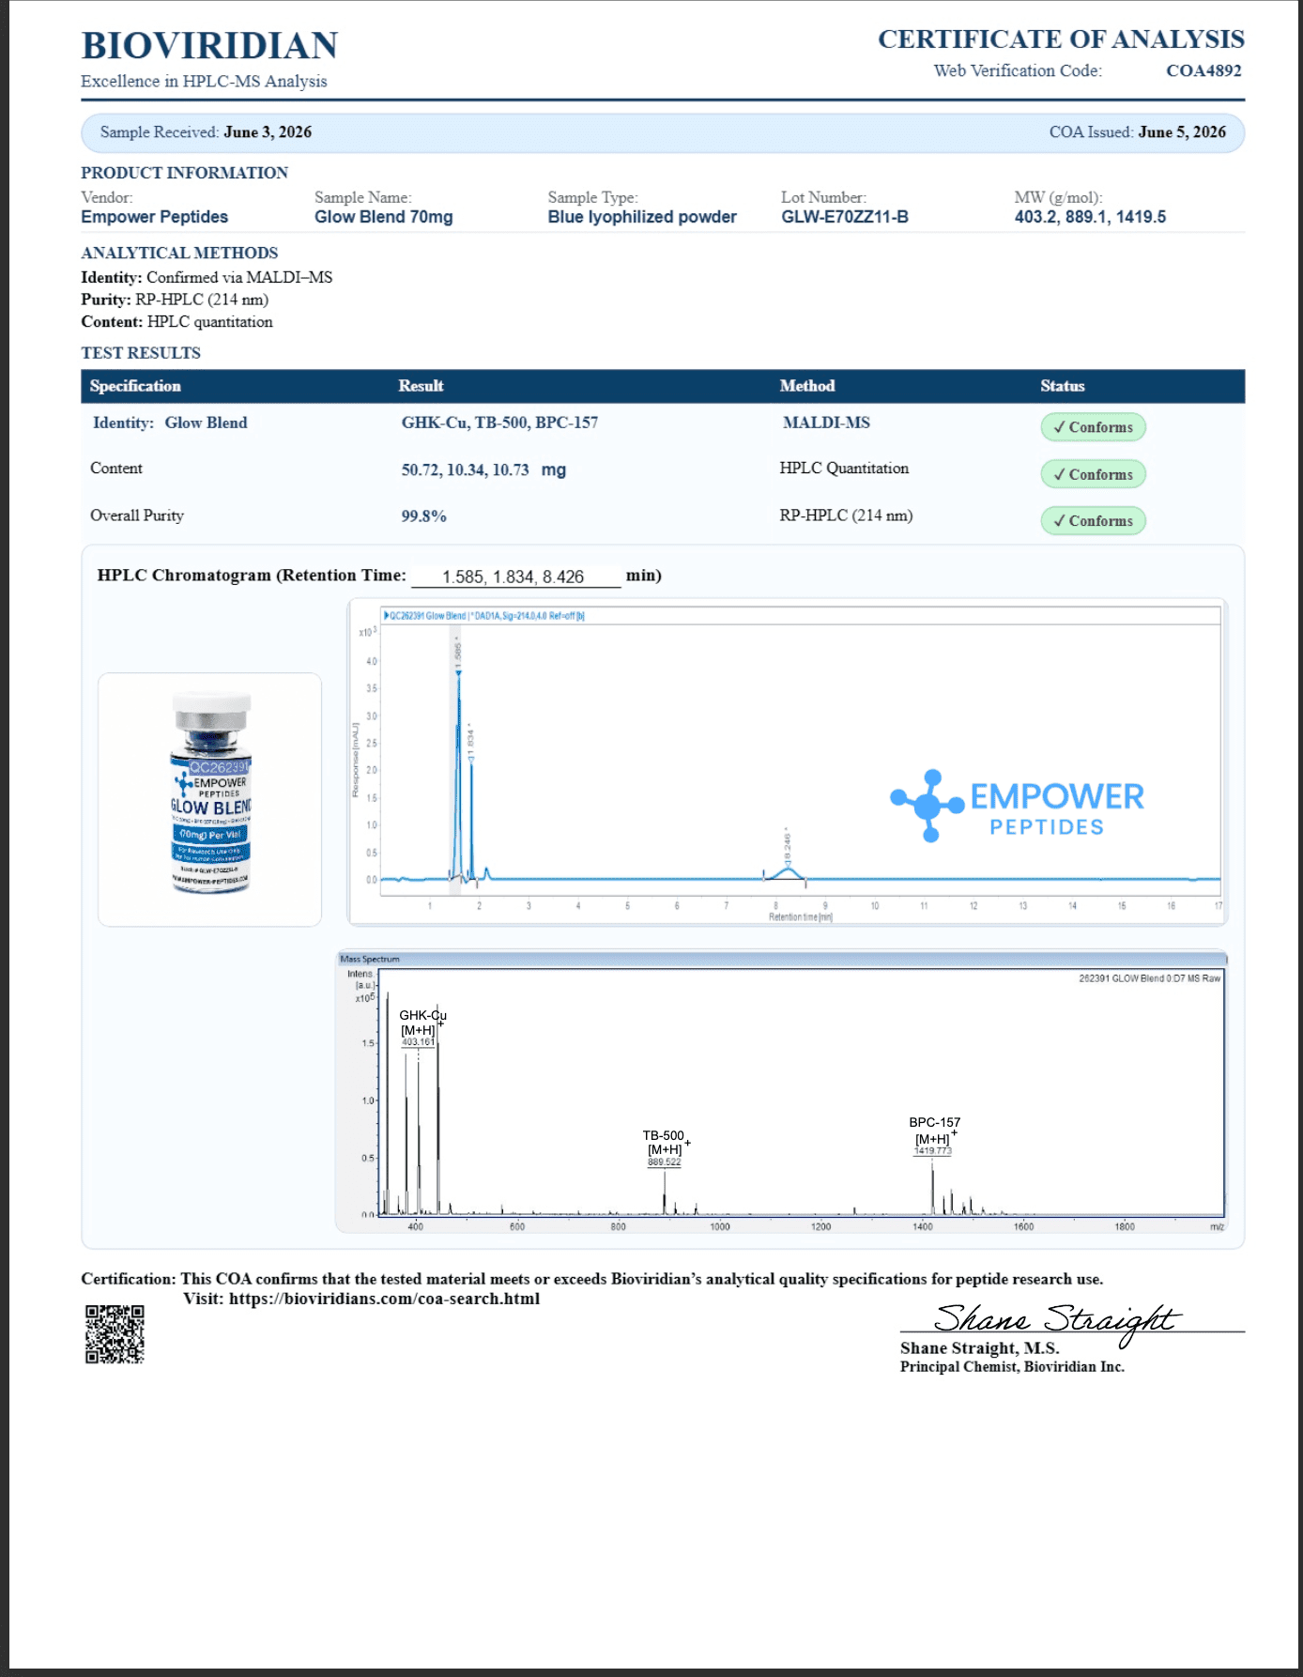Click "Identity: Confirmed via MALDI–MS" line
Viewport: 1303px width, 1677px height.
click(207, 277)
